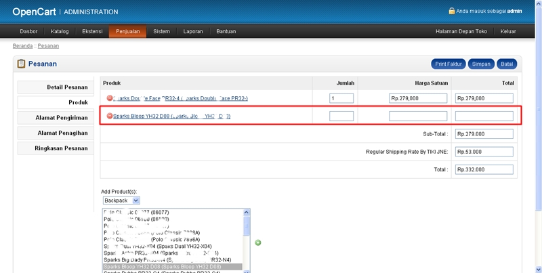Click Keluar to log out

508,31
